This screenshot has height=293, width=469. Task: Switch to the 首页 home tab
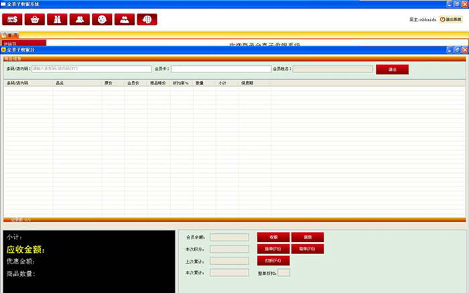pos(13,35)
